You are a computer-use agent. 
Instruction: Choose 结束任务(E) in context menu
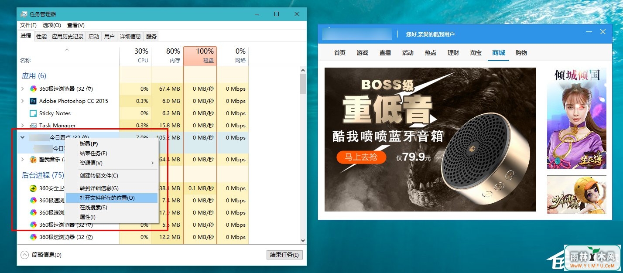[112, 153]
